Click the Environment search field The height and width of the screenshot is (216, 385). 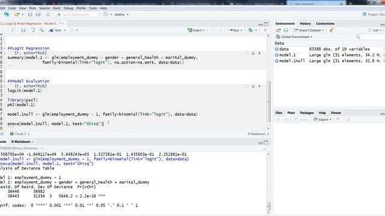(x=371, y=37)
